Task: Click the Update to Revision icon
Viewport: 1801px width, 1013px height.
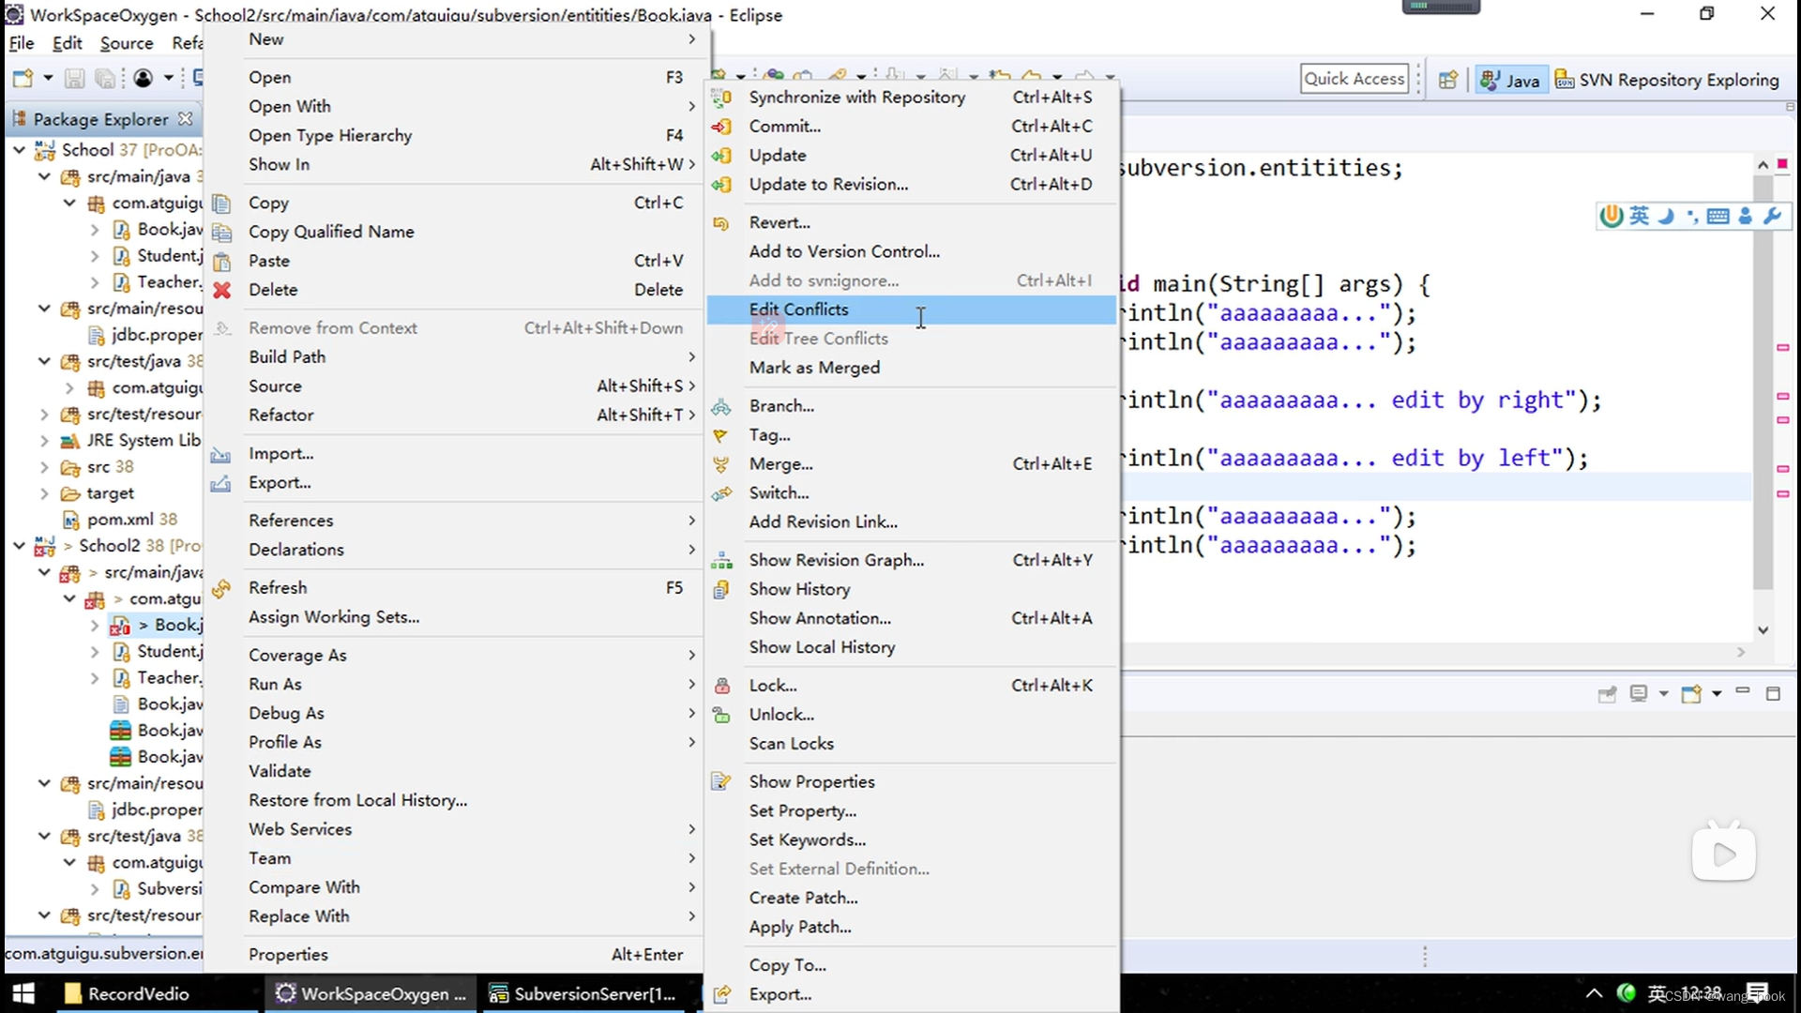Action: click(721, 184)
